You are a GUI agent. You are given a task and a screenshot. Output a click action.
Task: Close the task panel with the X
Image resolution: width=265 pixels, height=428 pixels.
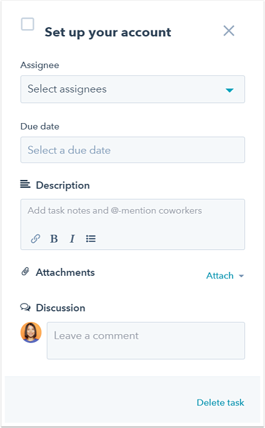point(229,30)
